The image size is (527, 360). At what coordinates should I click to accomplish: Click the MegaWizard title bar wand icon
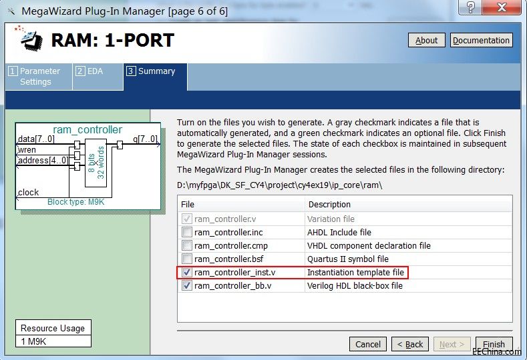(x=11, y=12)
